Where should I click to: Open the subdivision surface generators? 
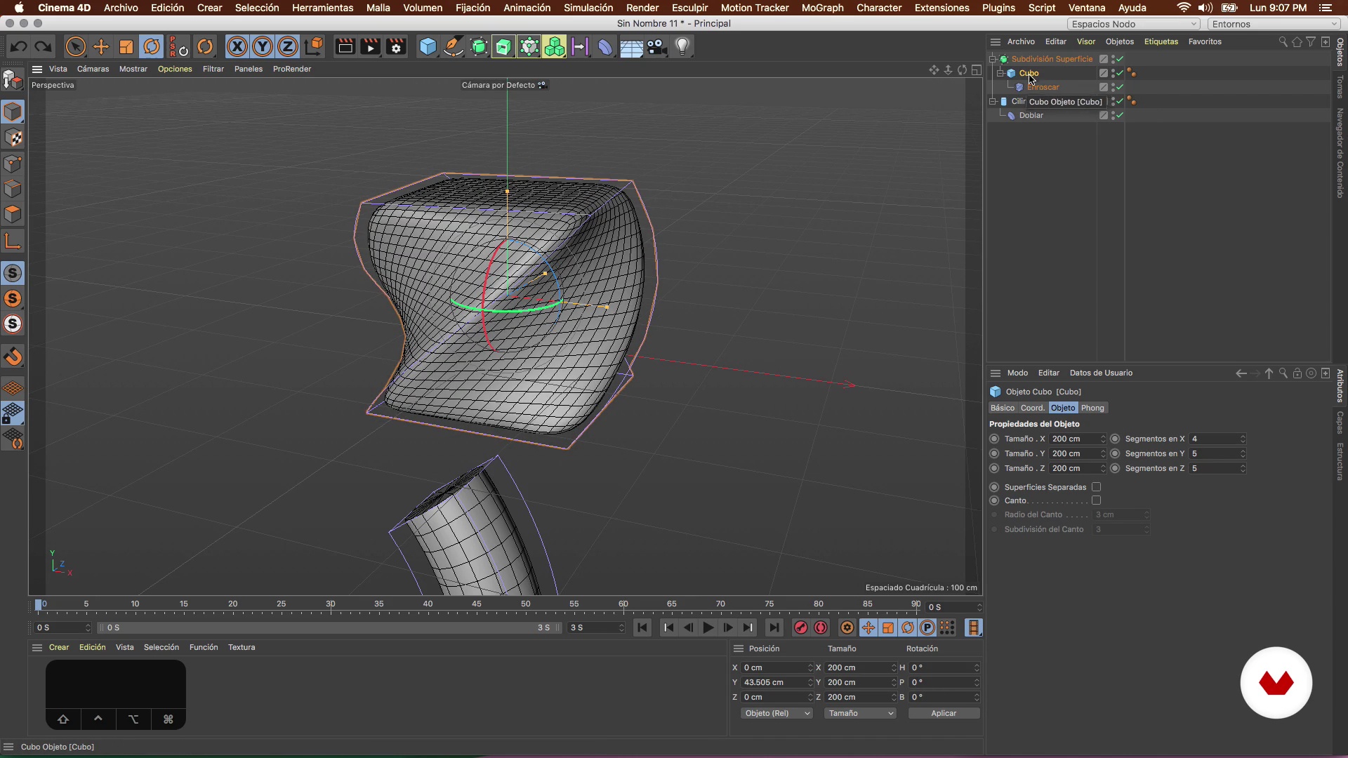pyautogui.click(x=479, y=47)
